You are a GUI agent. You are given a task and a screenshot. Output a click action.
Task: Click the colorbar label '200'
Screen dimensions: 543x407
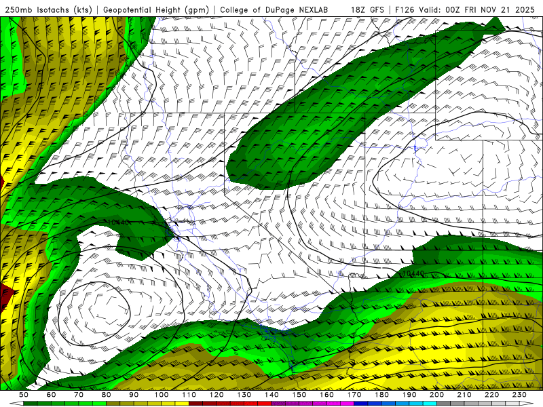(436, 395)
